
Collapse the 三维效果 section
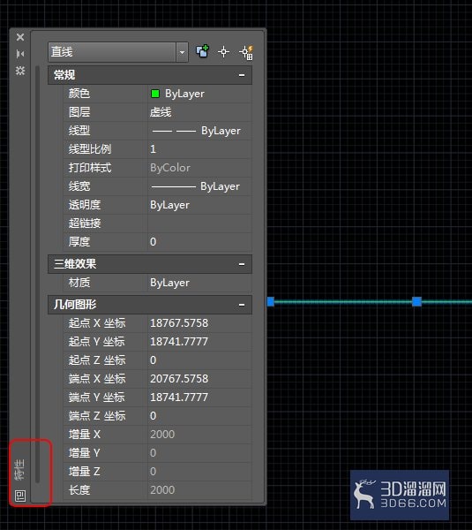[242, 264]
